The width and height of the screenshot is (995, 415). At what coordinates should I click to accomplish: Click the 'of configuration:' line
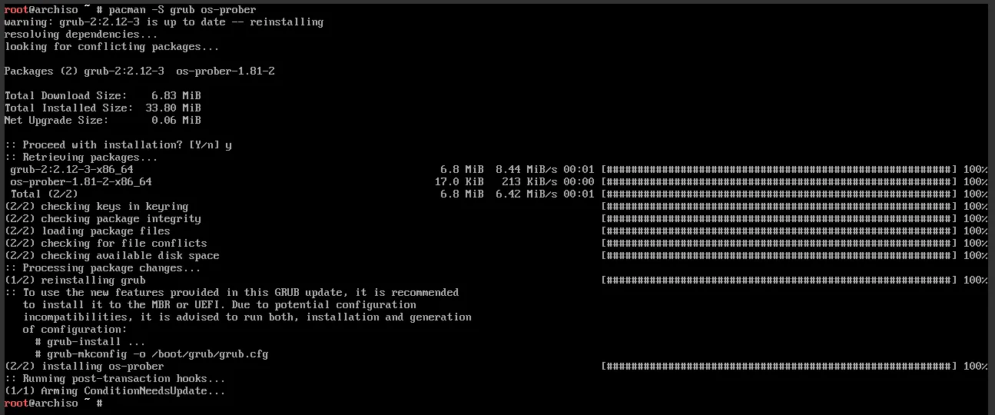point(75,330)
